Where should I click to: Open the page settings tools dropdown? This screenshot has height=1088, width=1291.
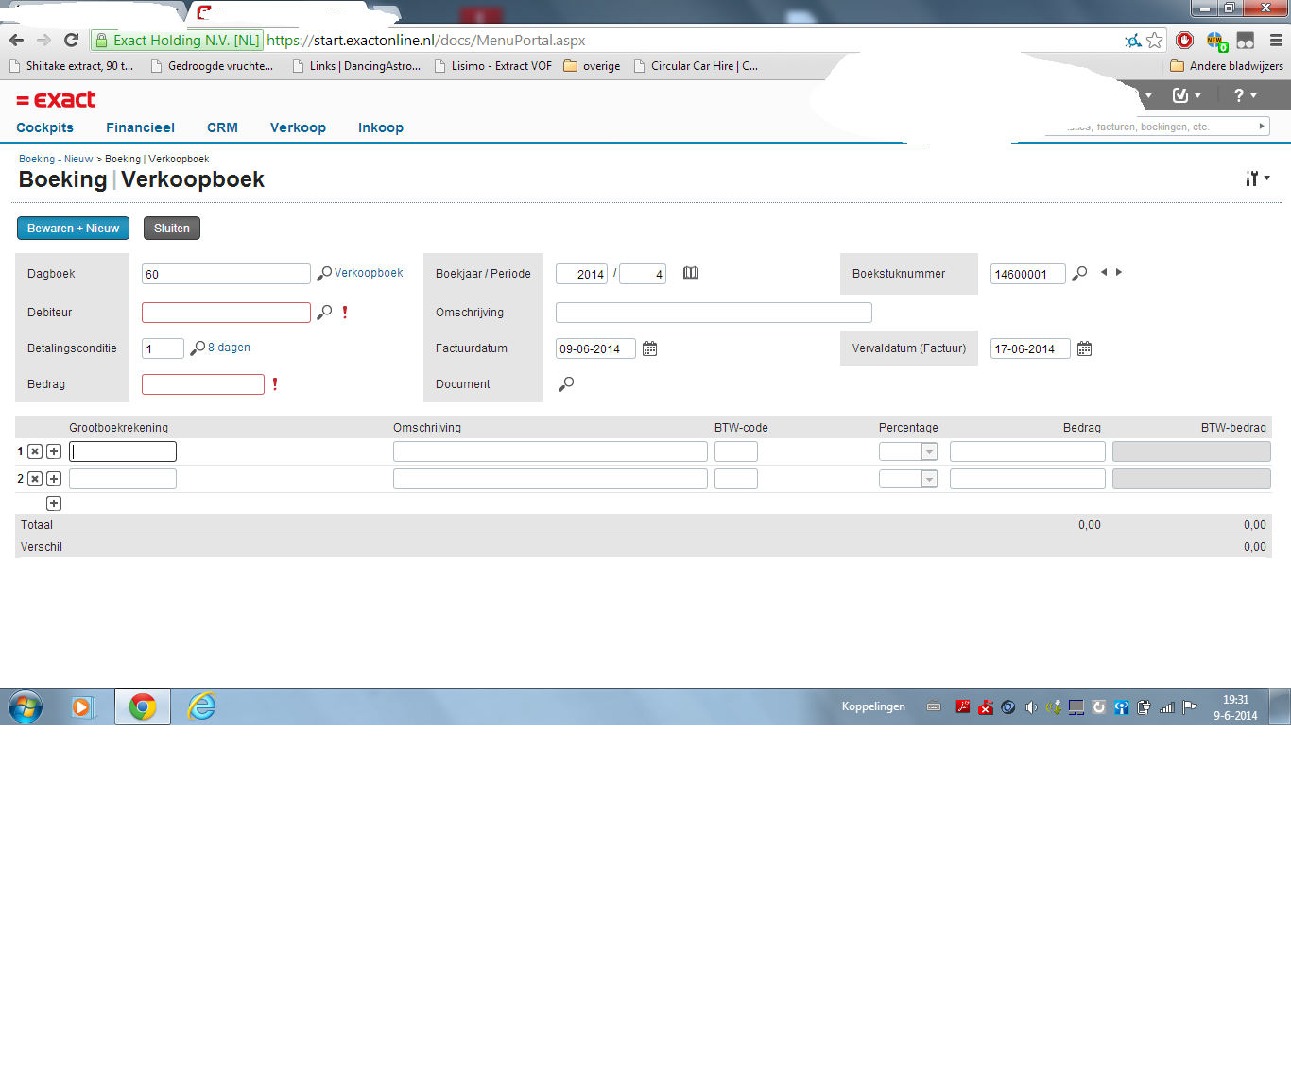(1256, 178)
